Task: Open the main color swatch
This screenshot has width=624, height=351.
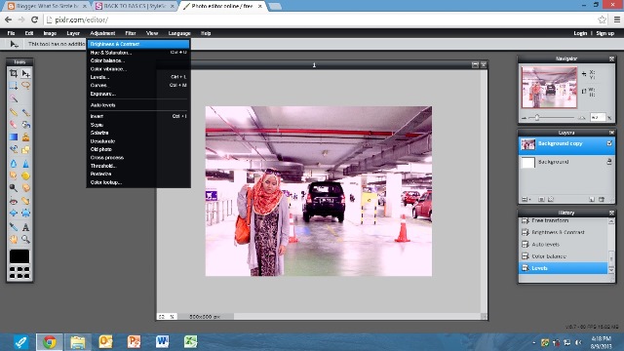Action: click(x=19, y=256)
